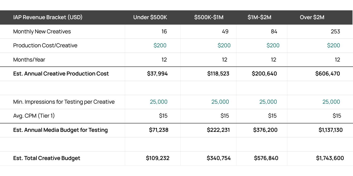Click the $1M-$2M column header

click(x=259, y=17)
